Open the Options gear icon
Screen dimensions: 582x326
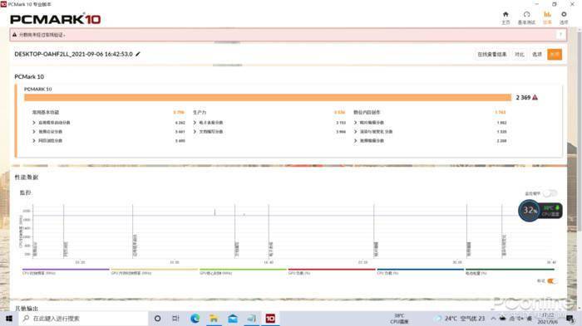pos(564,17)
